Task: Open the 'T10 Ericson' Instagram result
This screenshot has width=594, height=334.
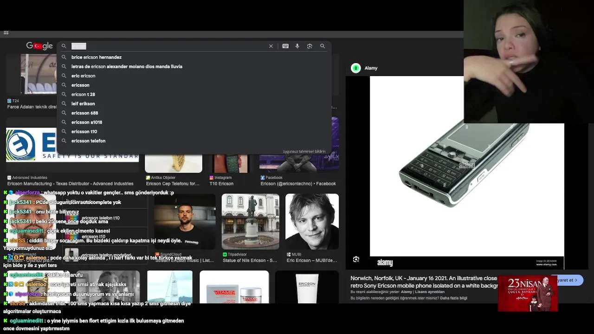Action: click(x=221, y=184)
